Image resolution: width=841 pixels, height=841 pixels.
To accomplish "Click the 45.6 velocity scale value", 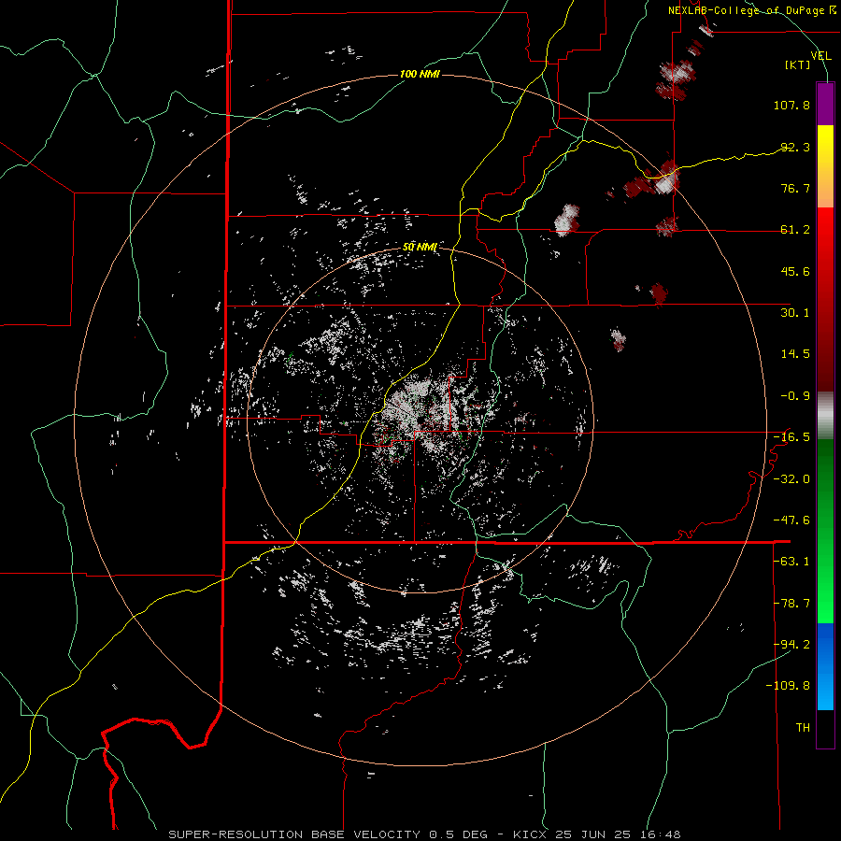I will click(x=795, y=271).
